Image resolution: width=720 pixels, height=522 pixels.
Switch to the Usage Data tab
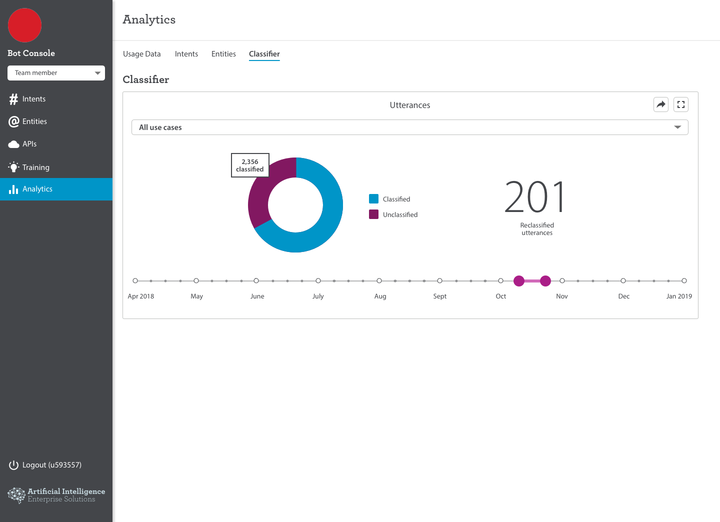142,54
